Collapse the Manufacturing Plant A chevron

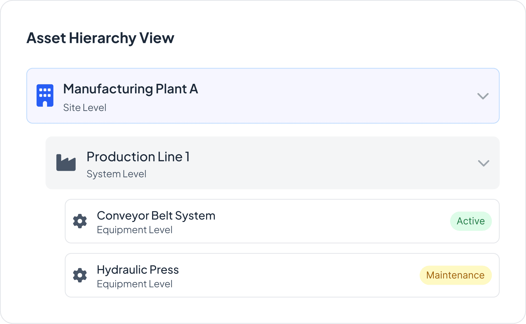483,96
